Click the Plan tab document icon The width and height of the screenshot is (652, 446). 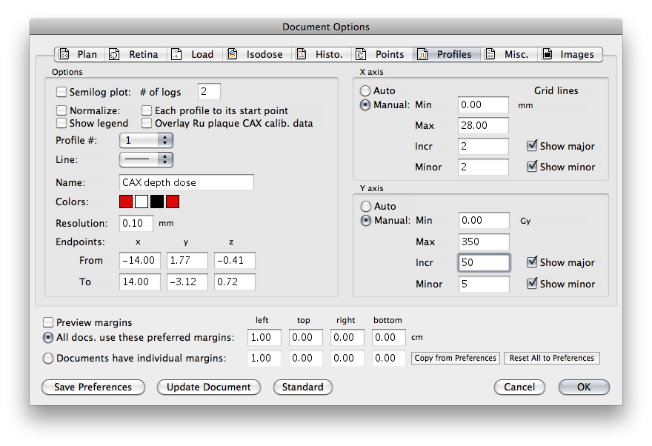click(x=64, y=54)
